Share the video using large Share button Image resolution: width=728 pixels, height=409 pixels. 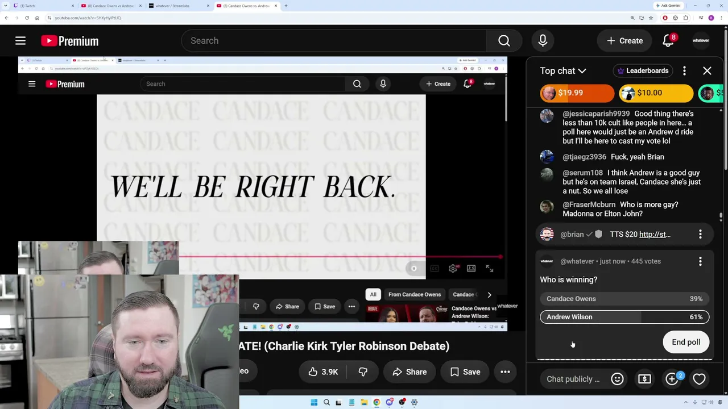click(x=409, y=372)
